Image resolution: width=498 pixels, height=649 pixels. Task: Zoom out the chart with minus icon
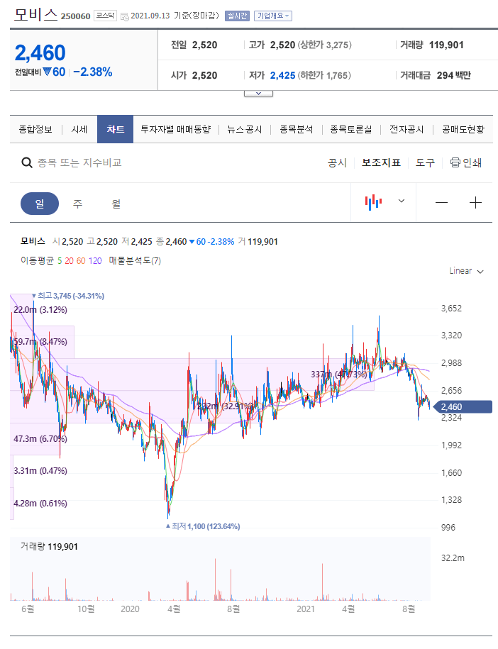tap(441, 202)
